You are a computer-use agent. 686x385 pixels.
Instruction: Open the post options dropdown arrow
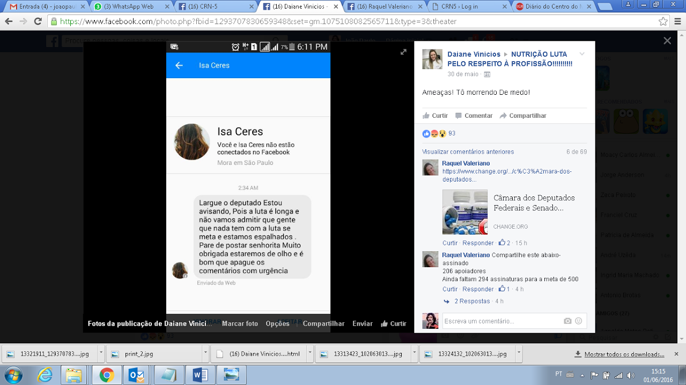(582, 54)
